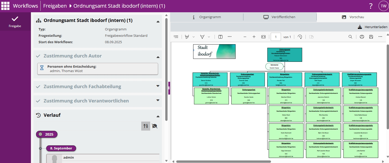The width and height of the screenshot is (389, 163).
Task: Select the PDF draw pen tool
Action: coord(202,37)
